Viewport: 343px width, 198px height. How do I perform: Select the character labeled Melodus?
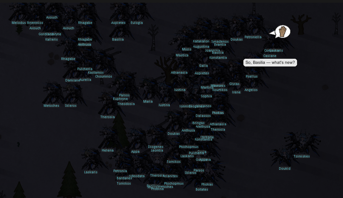[x=19, y=23]
